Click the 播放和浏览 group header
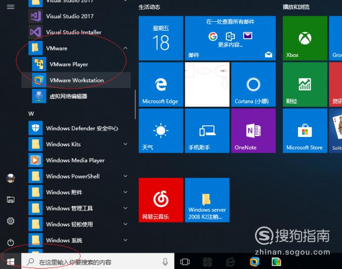 (296, 7)
